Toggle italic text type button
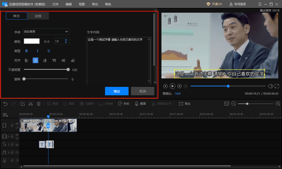This screenshot has height=169, width=282. coord(38,51)
